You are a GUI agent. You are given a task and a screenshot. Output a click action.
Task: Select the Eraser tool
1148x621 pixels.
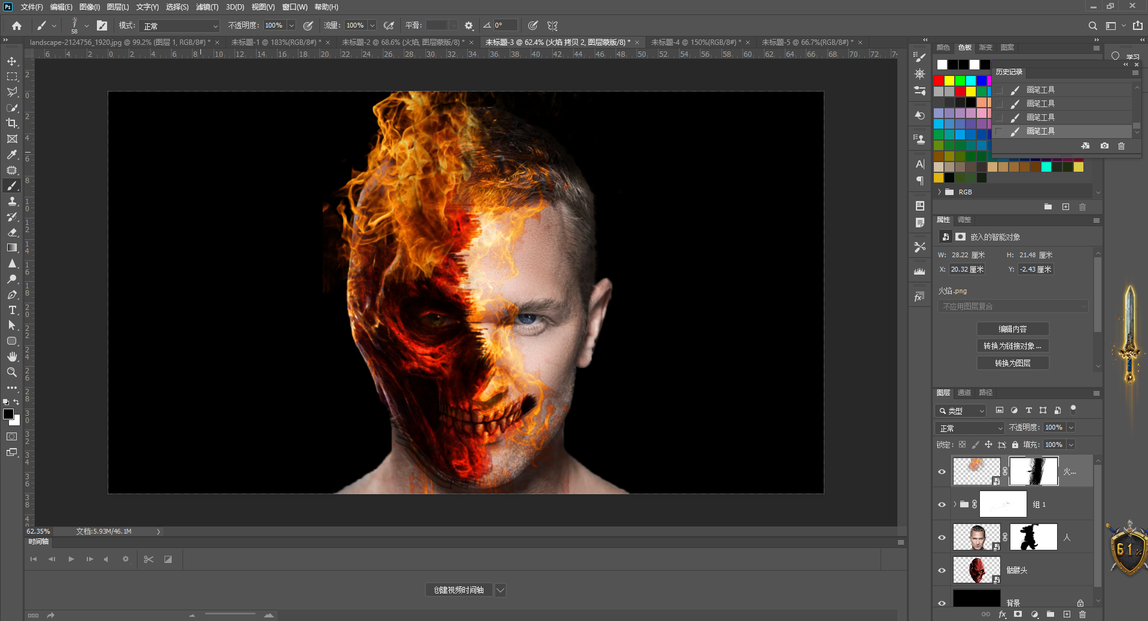click(x=12, y=232)
